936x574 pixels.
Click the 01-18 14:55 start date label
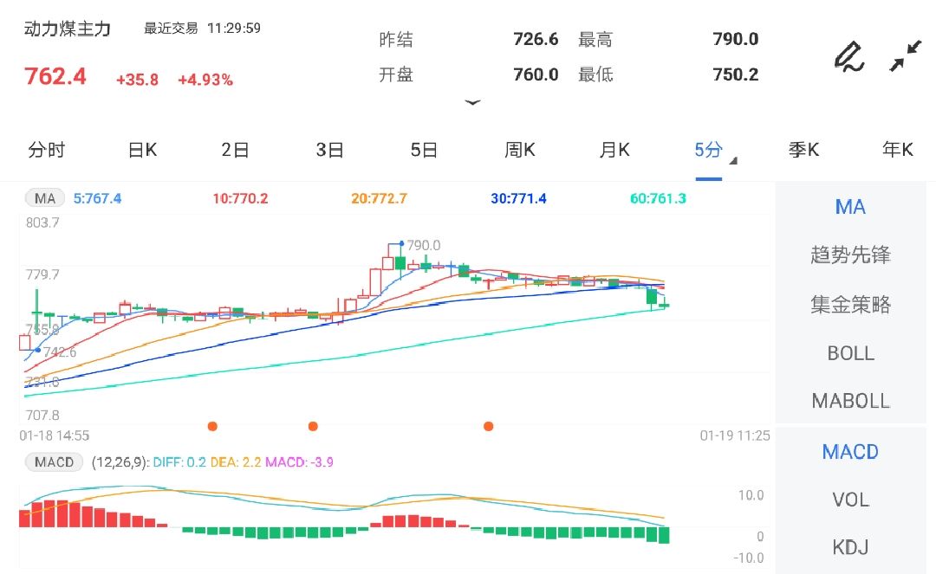coord(55,435)
